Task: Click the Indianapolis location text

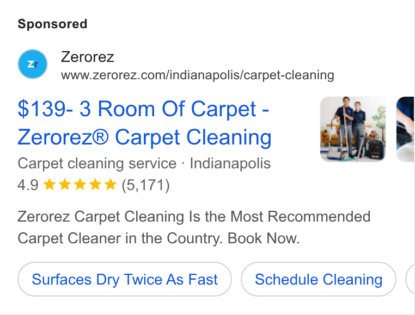Action: pyautogui.click(x=230, y=163)
